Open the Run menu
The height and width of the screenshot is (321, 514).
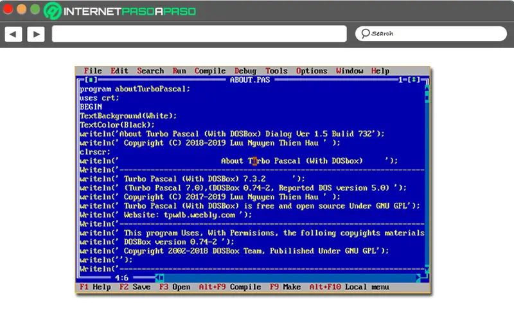(x=179, y=71)
